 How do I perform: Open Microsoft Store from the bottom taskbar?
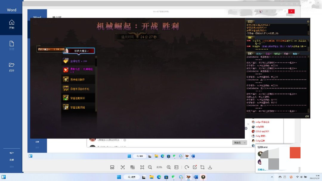click(x=166, y=177)
